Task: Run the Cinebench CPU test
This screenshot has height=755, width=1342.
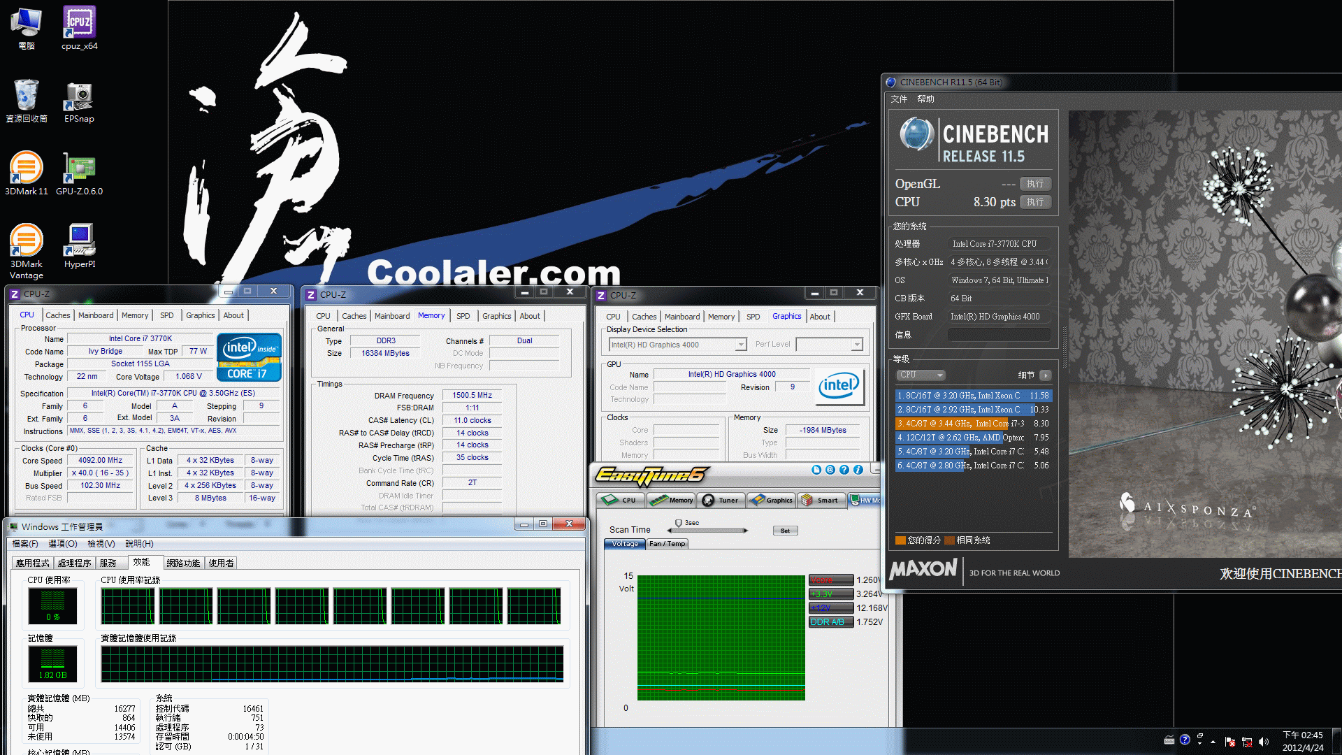Action: [1035, 202]
